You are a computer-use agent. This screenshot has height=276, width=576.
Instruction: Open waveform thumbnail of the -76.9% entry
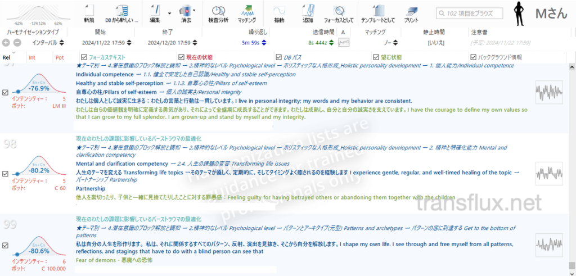(x=549, y=93)
